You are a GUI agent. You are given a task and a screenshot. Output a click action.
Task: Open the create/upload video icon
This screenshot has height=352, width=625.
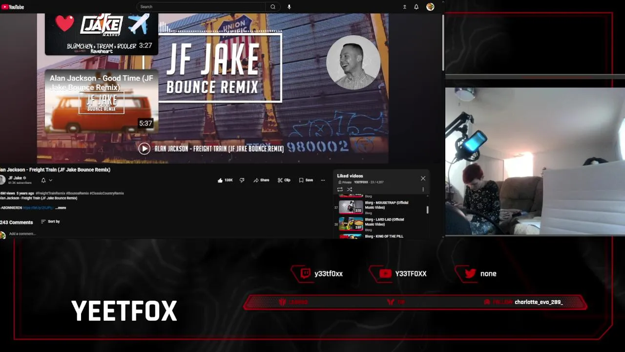[x=404, y=7]
